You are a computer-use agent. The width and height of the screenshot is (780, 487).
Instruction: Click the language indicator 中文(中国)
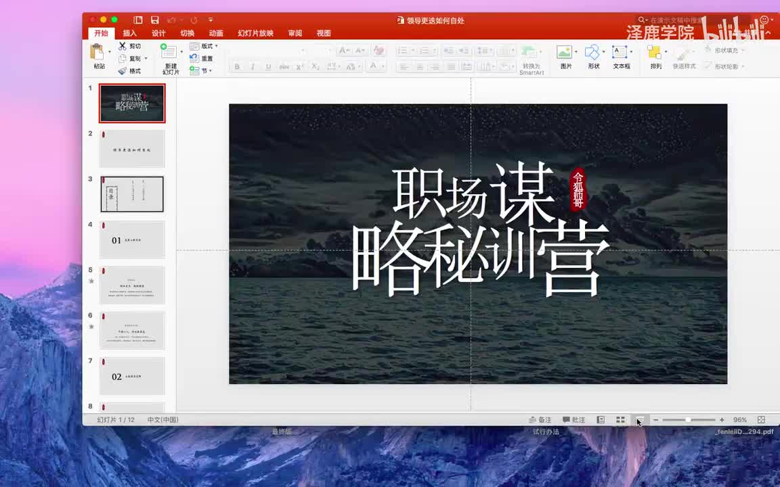click(x=162, y=420)
